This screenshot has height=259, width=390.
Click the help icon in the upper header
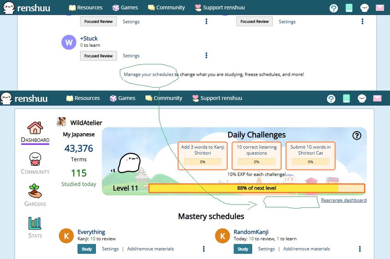[333, 8]
